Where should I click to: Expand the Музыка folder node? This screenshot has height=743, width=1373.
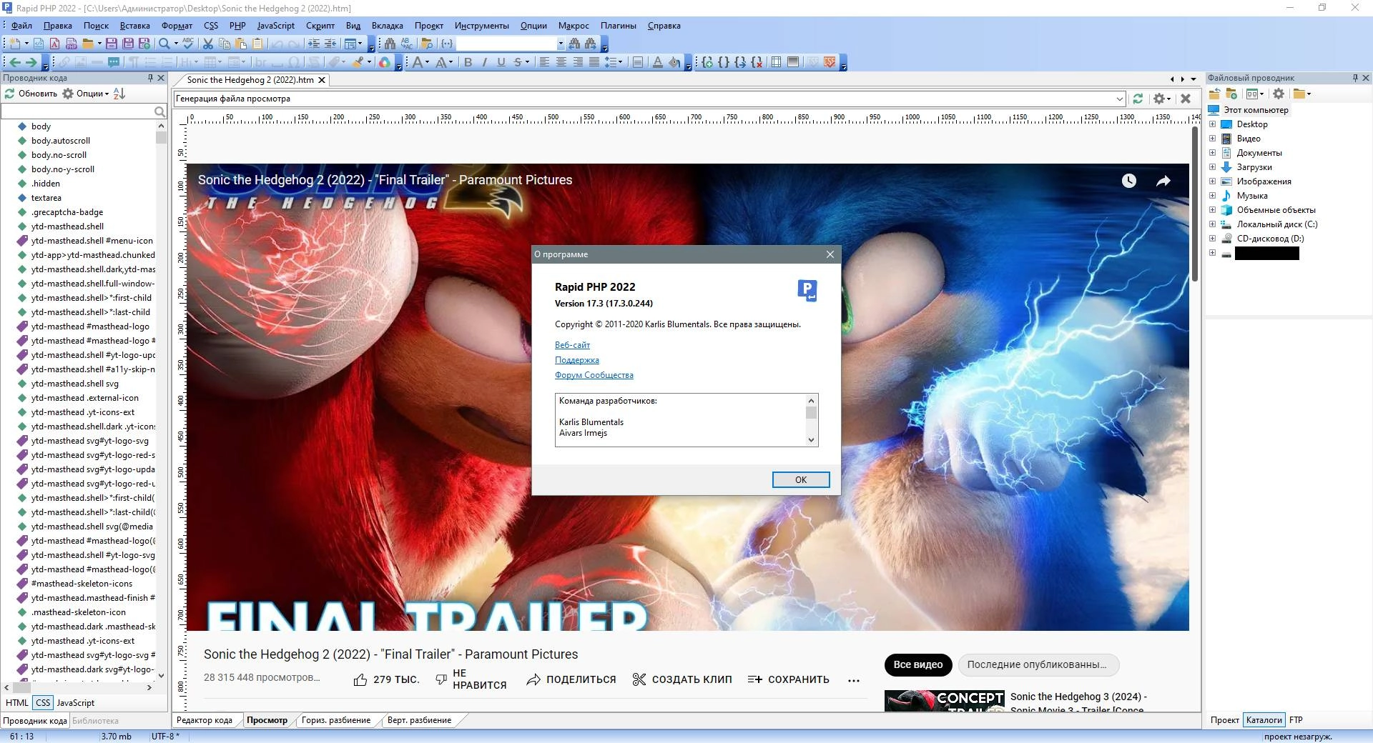(1212, 196)
